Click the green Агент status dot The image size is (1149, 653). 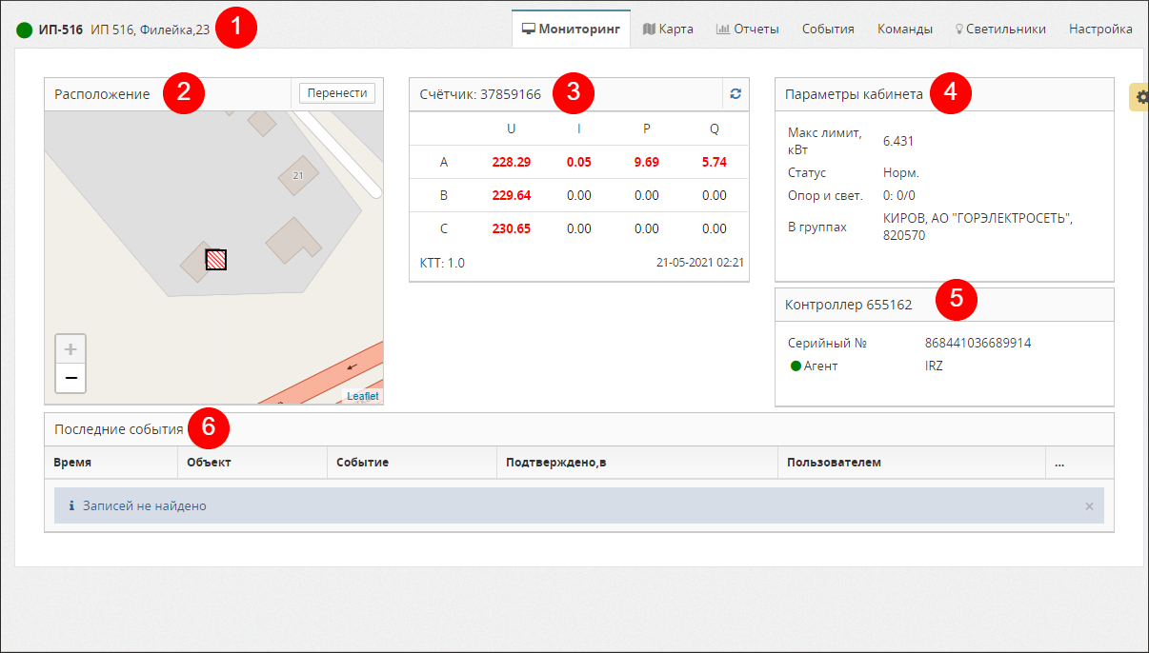coord(796,366)
